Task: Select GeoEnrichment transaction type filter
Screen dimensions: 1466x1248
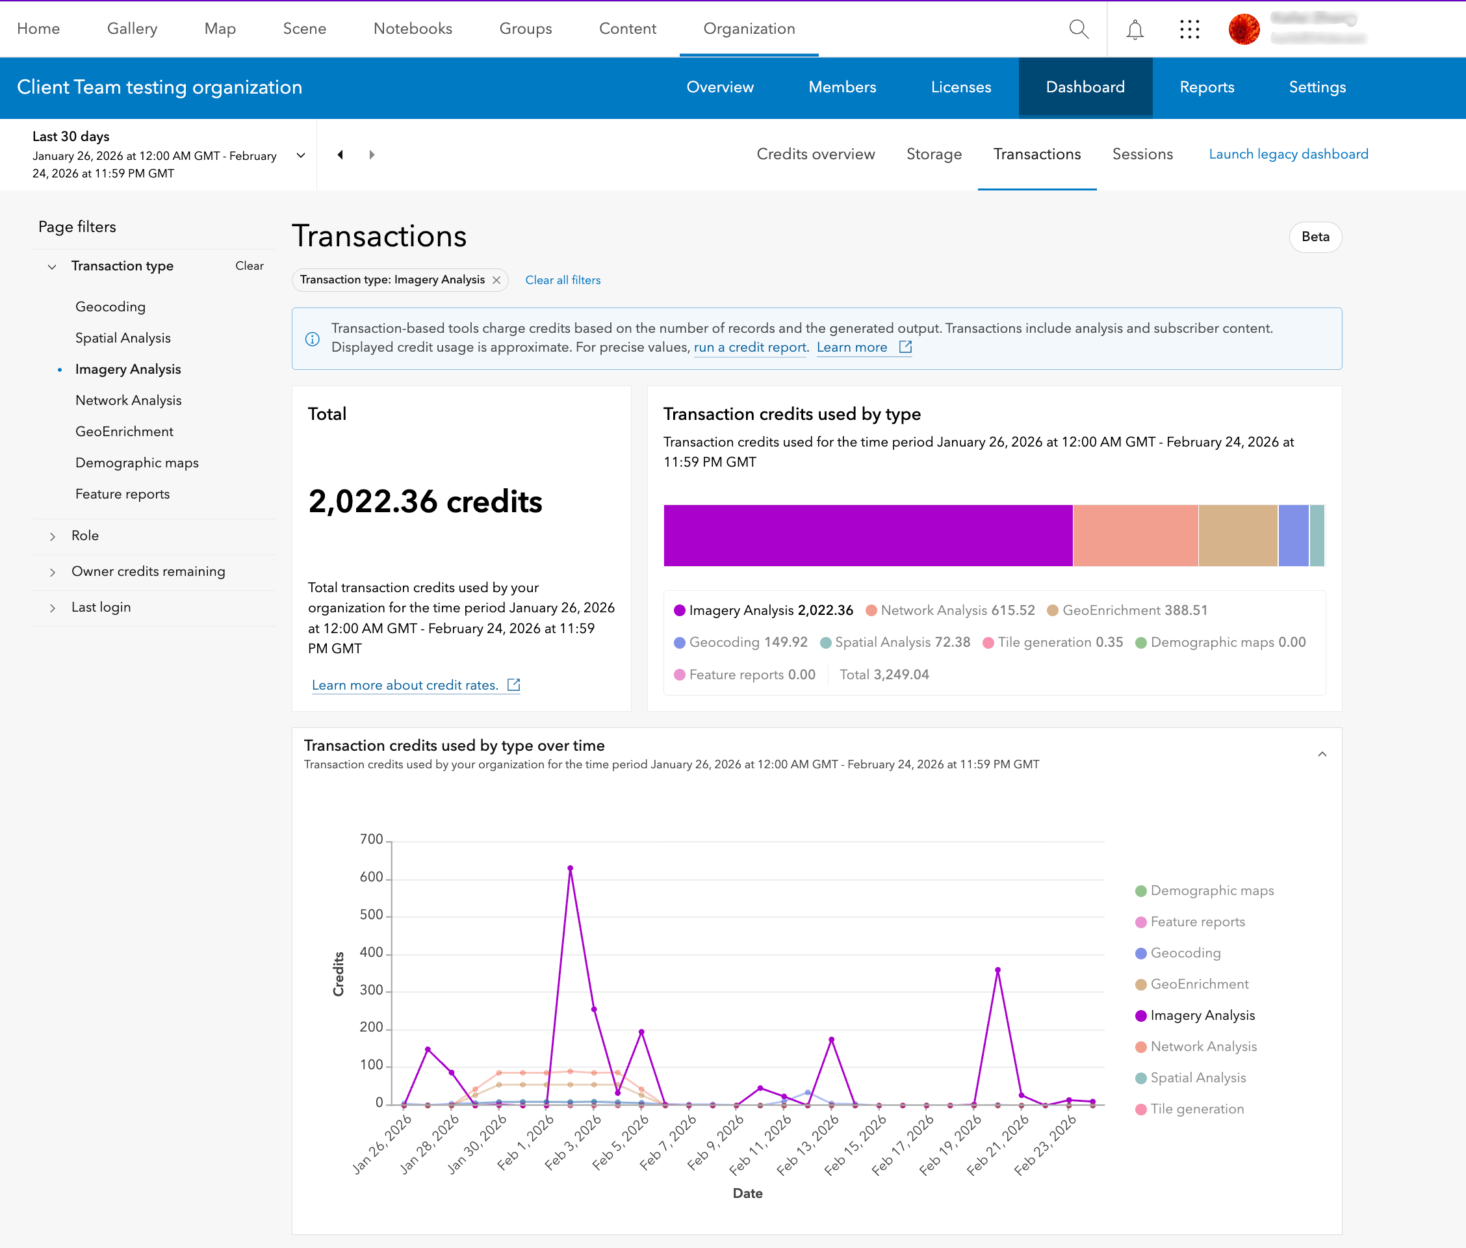Action: (123, 432)
